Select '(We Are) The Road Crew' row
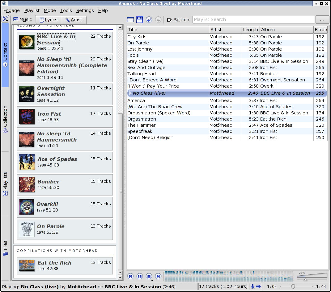The width and height of the screenshot is (331, 292). point(227,107)
